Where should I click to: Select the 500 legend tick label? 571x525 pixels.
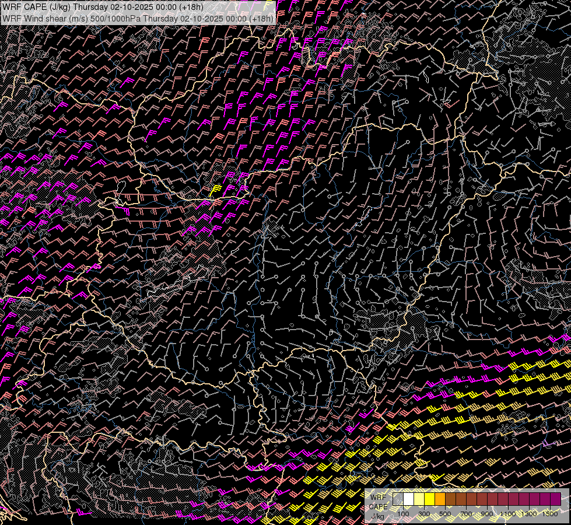tap(445, 514)
